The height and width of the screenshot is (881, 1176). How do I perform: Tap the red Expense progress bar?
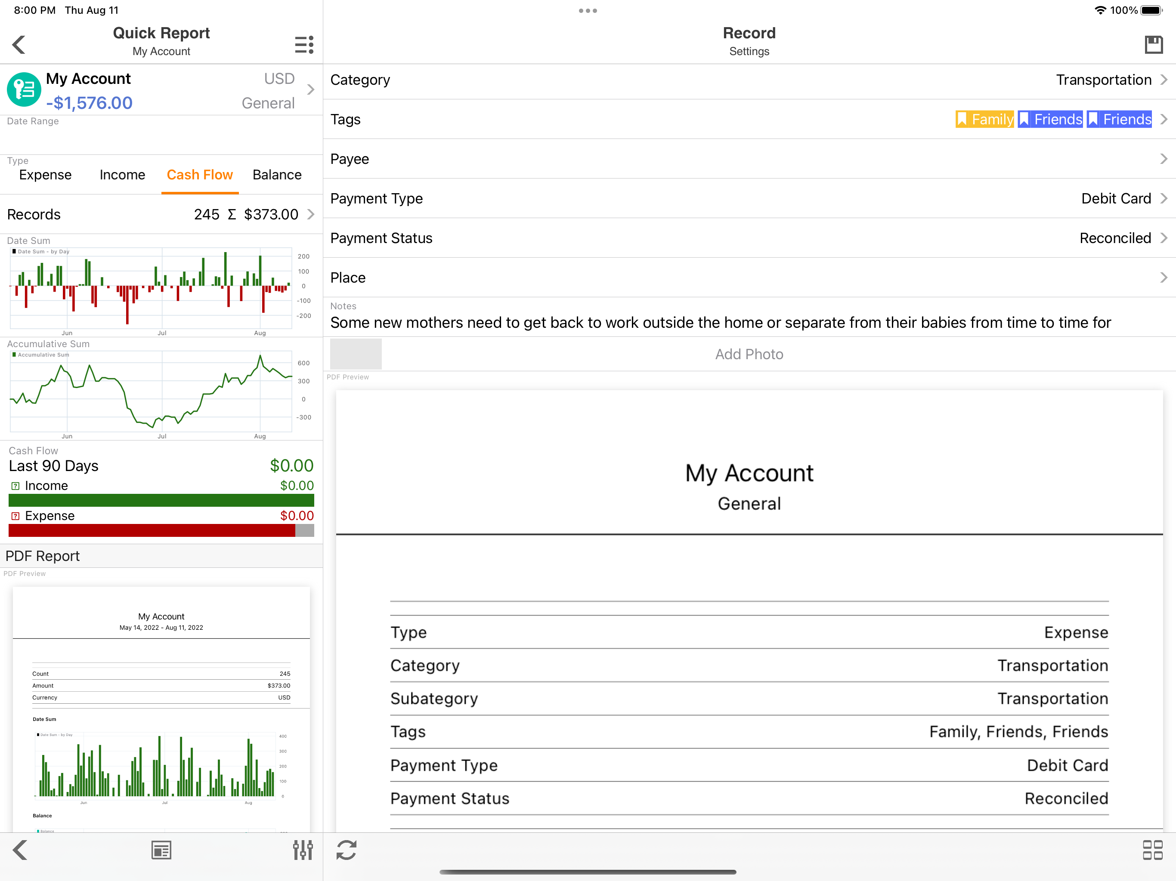(x=152, y=530)
